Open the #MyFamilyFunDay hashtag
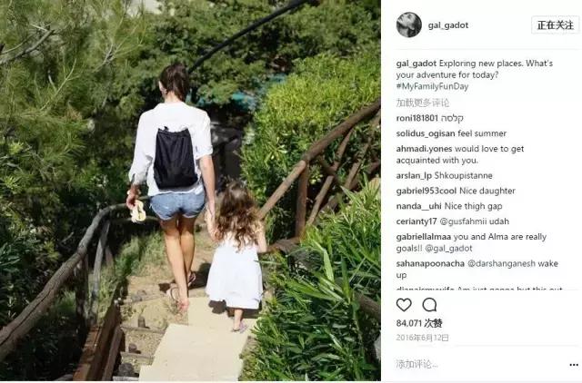The height and width of the screenshot is (383, 582). pos(432,87)
